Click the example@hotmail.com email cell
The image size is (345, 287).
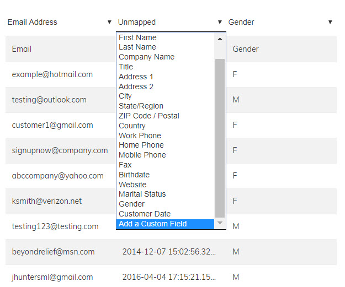pos(52,74)
